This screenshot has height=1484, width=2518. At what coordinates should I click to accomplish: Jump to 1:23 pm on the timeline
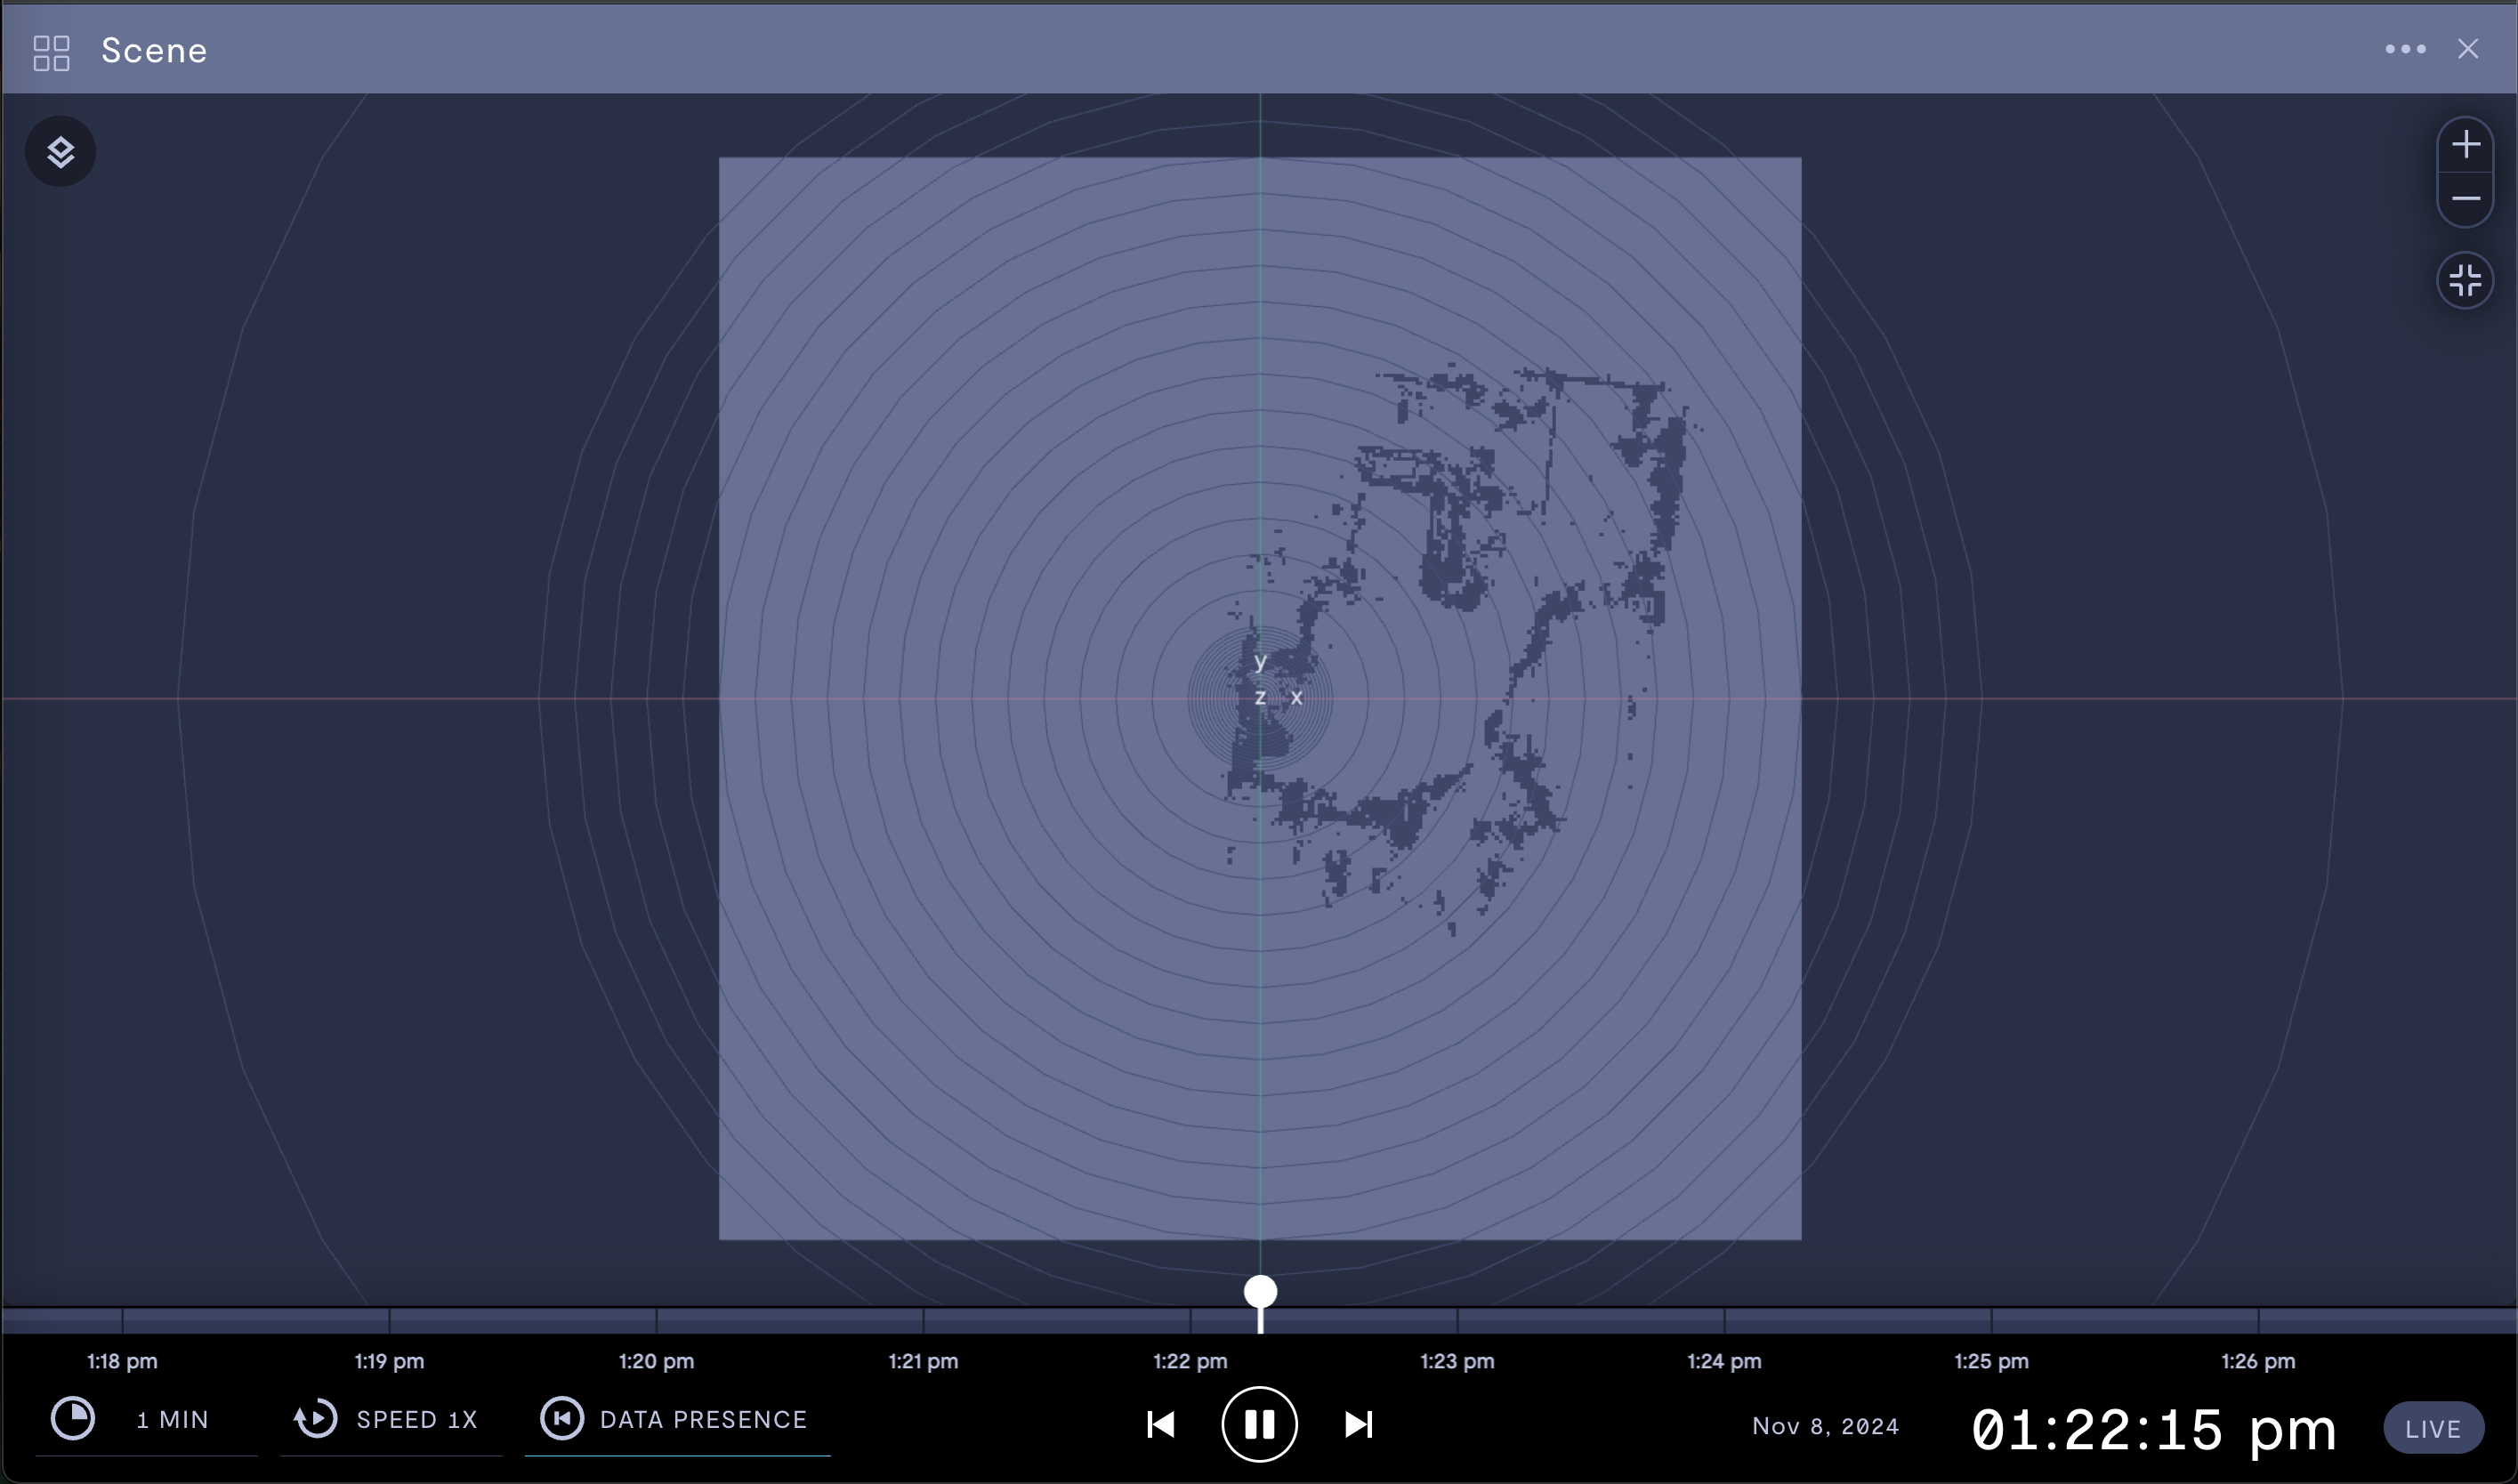1457,1361
